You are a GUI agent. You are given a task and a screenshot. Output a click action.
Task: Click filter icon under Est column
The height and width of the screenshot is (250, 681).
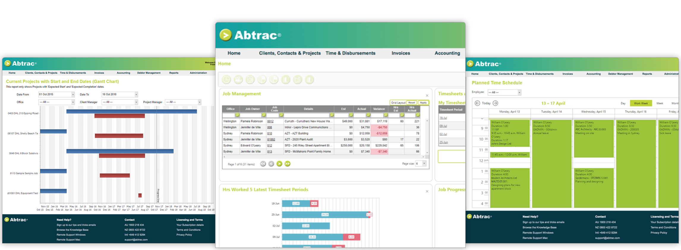pos(351,115)
